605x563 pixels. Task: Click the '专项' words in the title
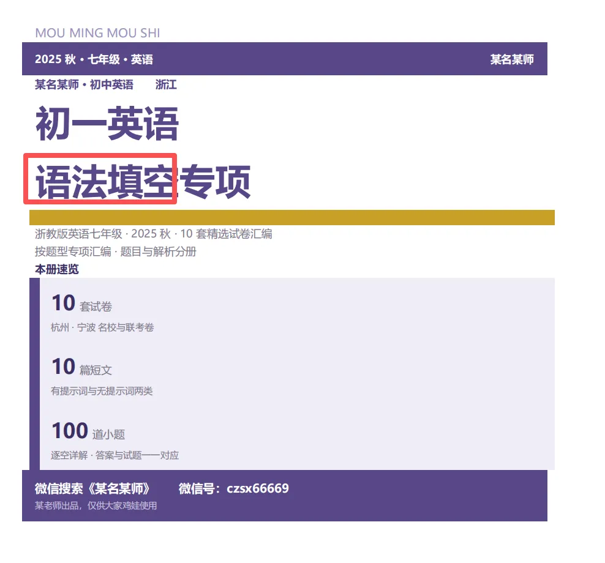(x=215, y=181)
